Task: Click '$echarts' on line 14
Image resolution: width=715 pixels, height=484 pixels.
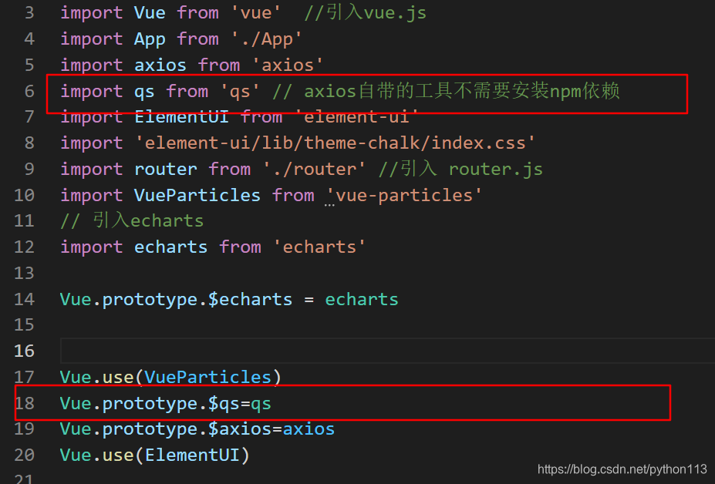Action: click(250, 300)
